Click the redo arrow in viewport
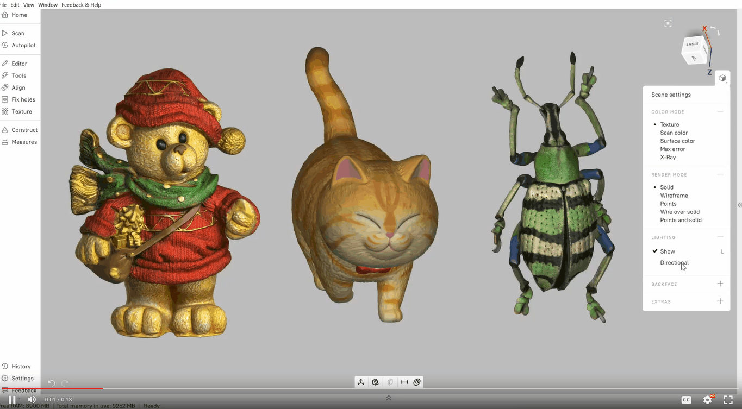742x409 pixels. coord(65,383)
